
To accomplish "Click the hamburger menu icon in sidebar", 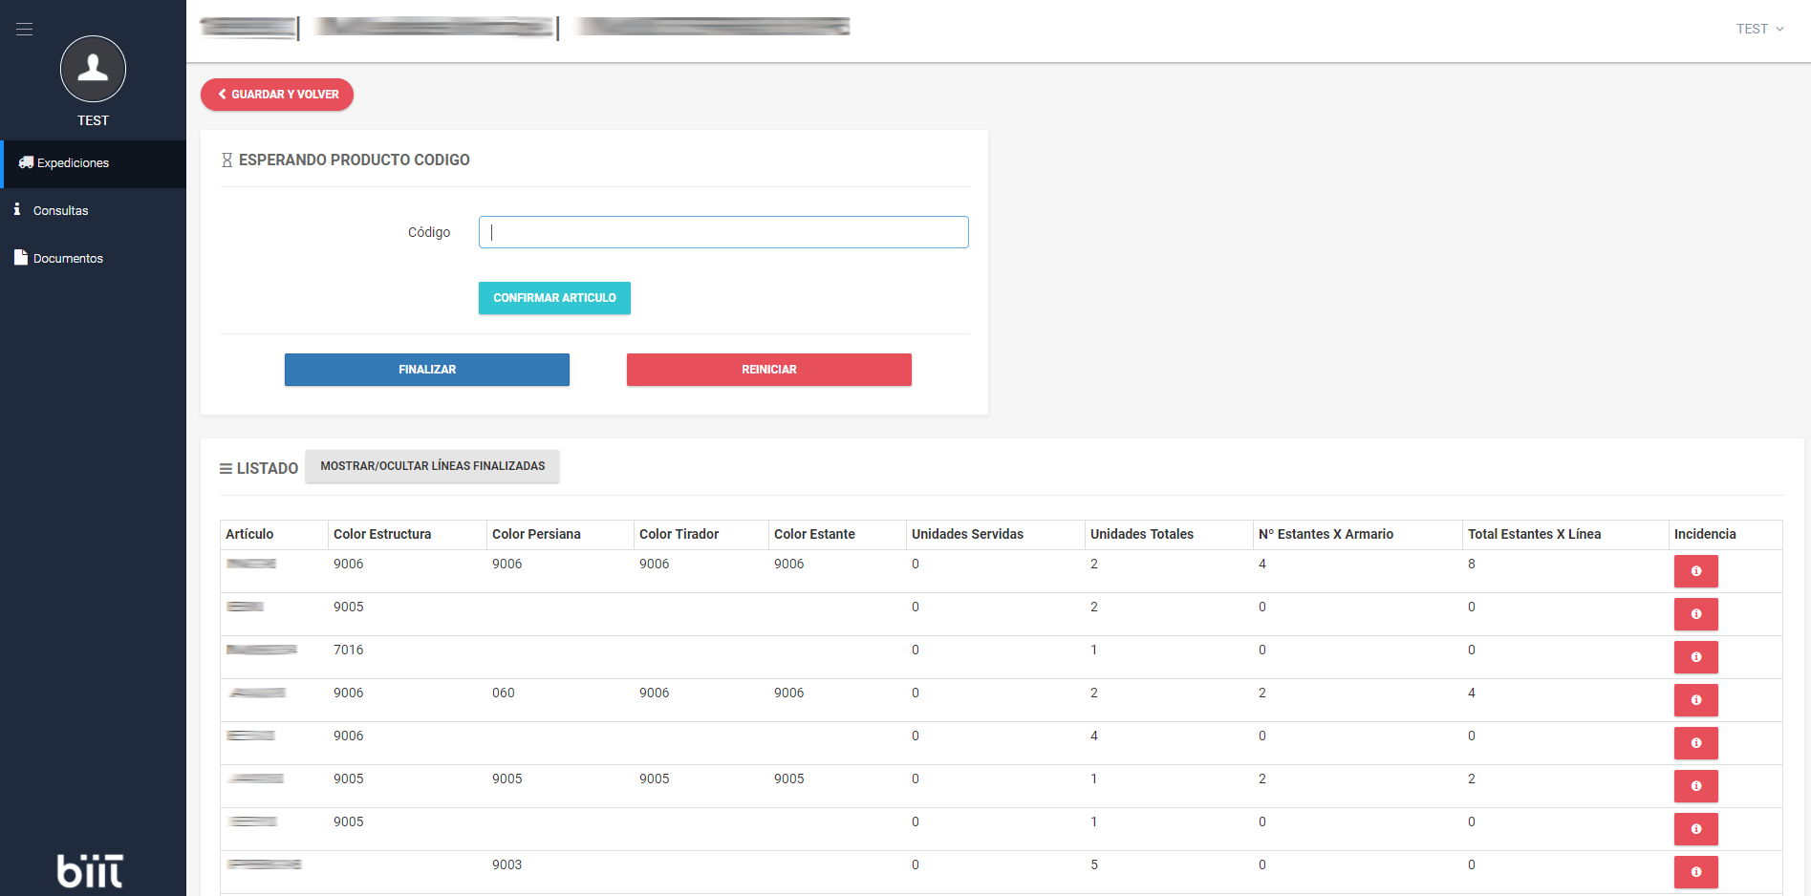I will [25, 30].
